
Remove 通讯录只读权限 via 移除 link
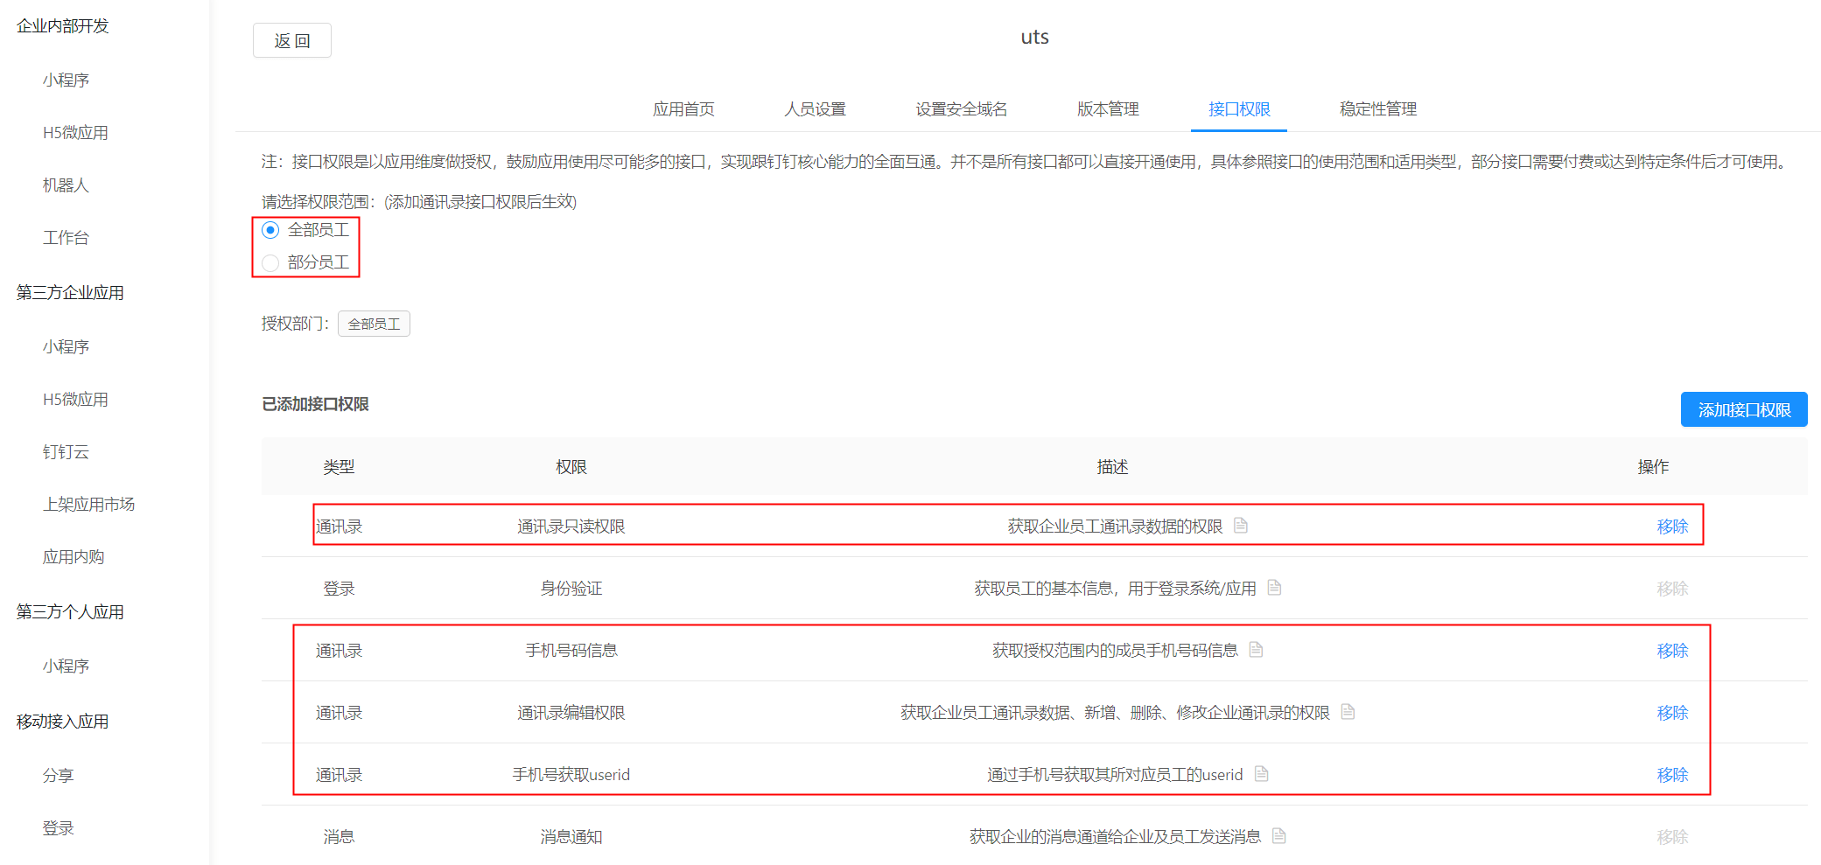click(x=1671, y=527)
